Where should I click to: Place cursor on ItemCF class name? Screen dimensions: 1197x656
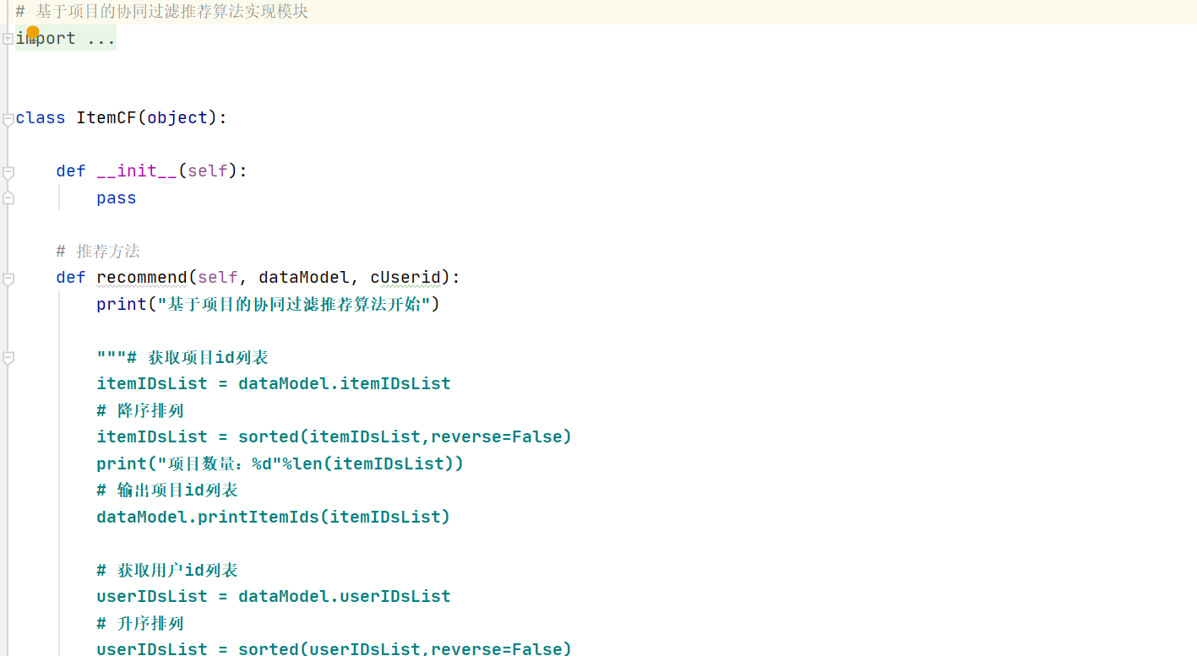pyautogui.click(x=106, y=118)
